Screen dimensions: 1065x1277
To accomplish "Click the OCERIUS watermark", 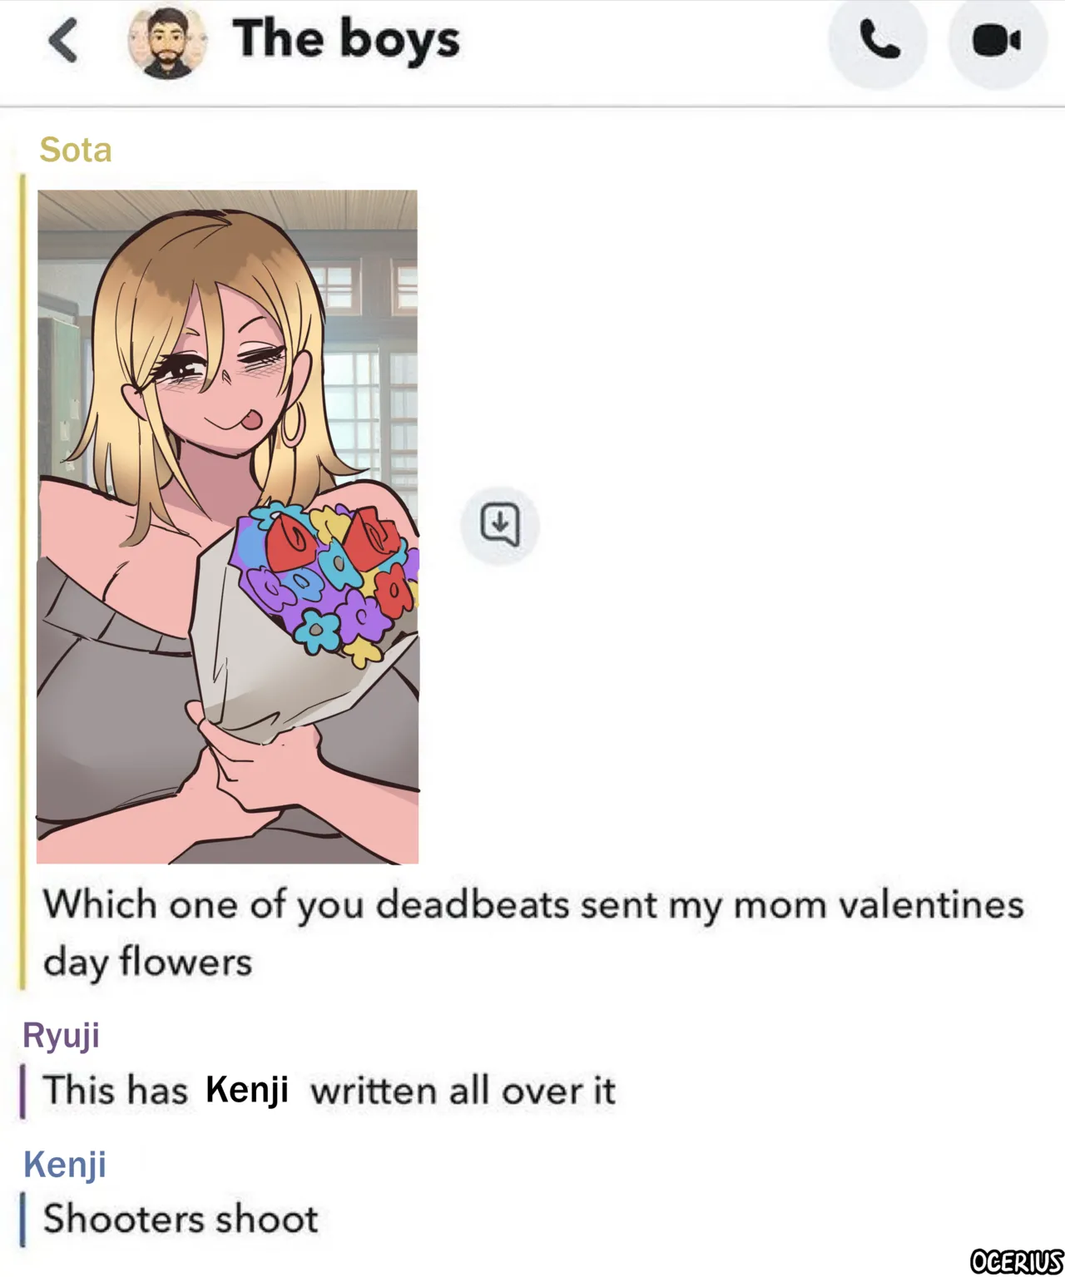I will click(x=1016, y=1261).
